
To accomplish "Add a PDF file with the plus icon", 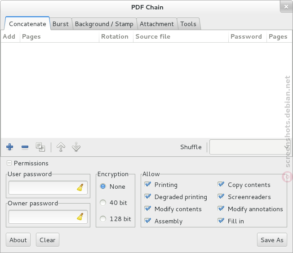I will tap(10, 147).
